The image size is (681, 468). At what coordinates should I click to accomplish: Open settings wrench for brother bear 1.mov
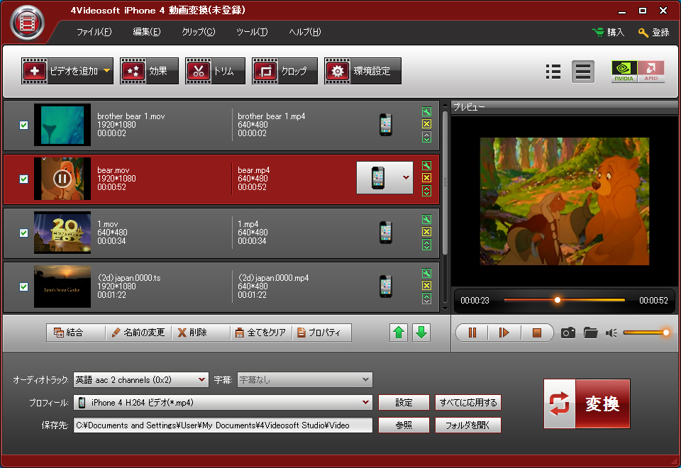pyautogui.click(x=426, y=112)
